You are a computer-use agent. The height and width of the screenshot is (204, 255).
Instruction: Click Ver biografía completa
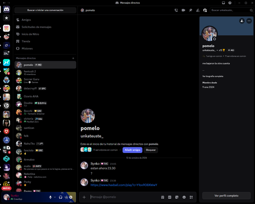tap(213, 76)
